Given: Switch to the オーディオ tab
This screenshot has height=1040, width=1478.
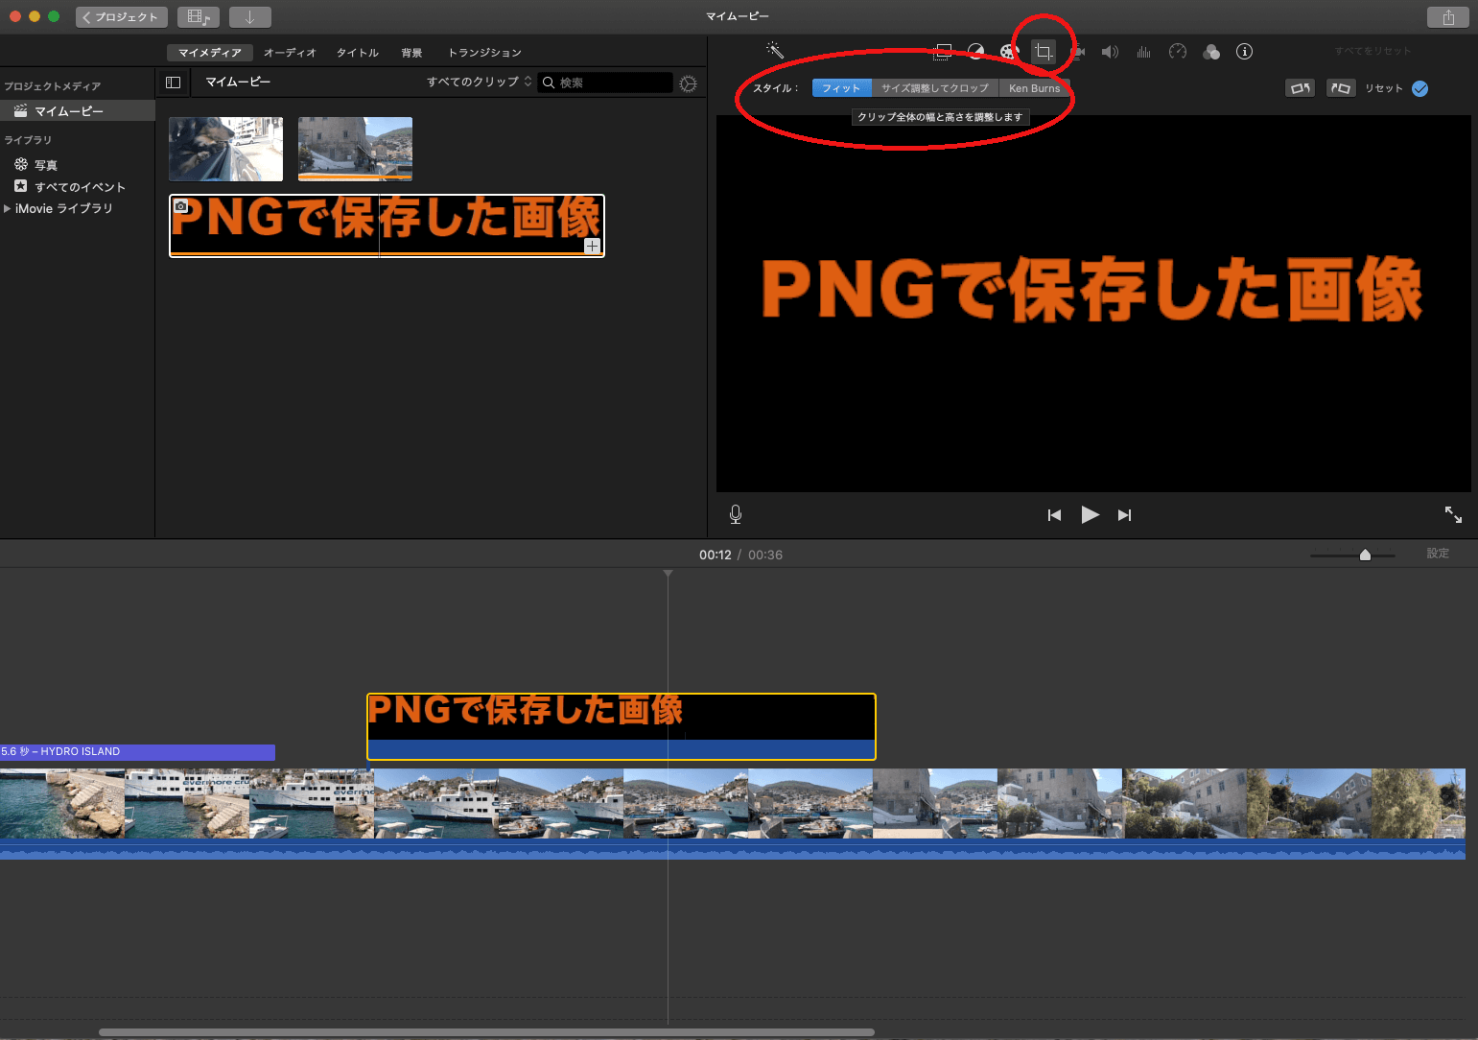Looking at the screenshot, I should [290, 53].
